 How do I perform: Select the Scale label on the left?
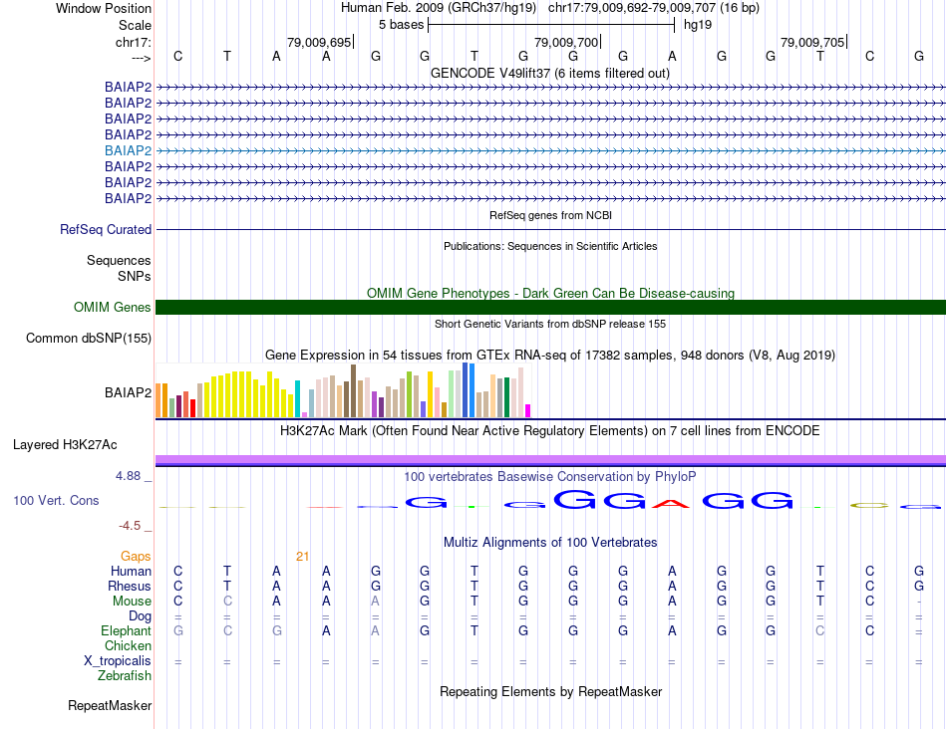pyautogui.click(x=135, y=25)
